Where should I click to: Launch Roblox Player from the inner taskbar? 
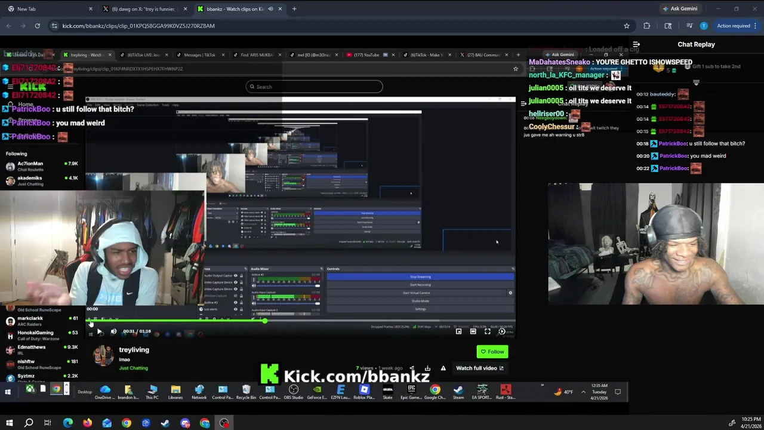[364, 392]
